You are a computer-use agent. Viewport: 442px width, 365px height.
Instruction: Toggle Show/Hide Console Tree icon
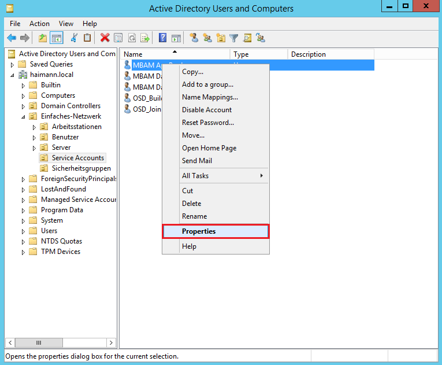click(x=57, y=38)
